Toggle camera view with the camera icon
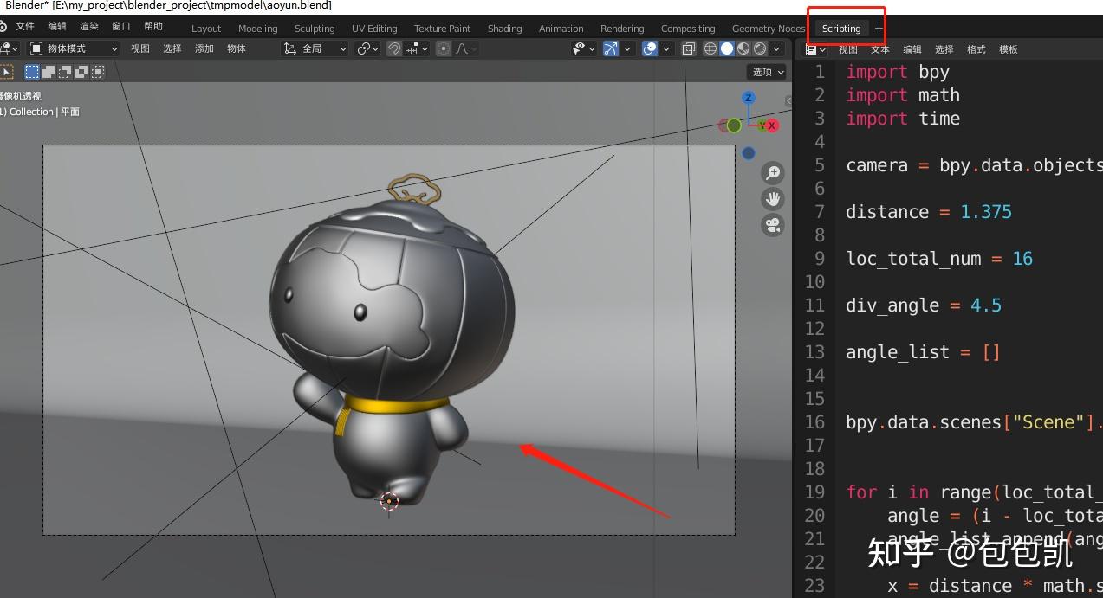This screenshot has height=598, width=1103. point(772,226)
